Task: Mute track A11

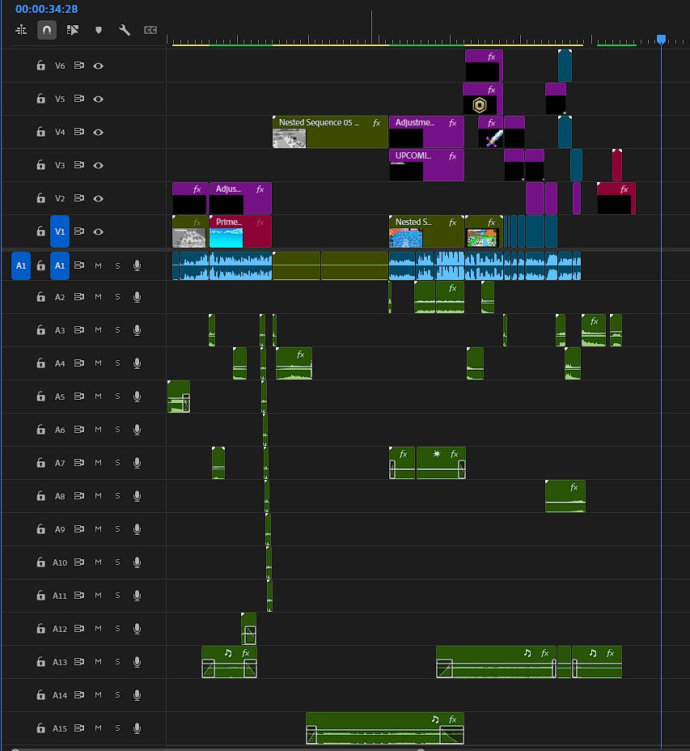Action: click(x=98, y=596)
